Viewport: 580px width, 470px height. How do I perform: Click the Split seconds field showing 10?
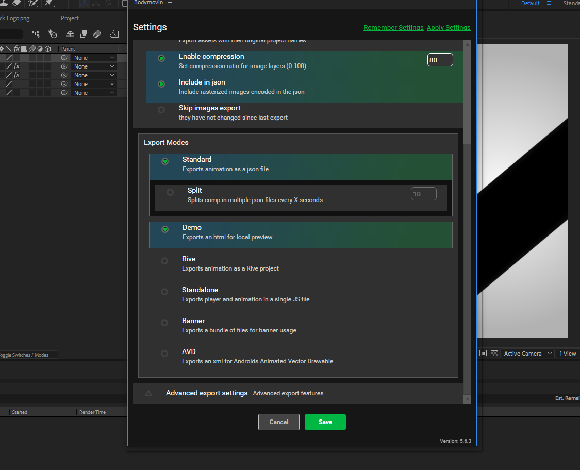tap(424, 194)
